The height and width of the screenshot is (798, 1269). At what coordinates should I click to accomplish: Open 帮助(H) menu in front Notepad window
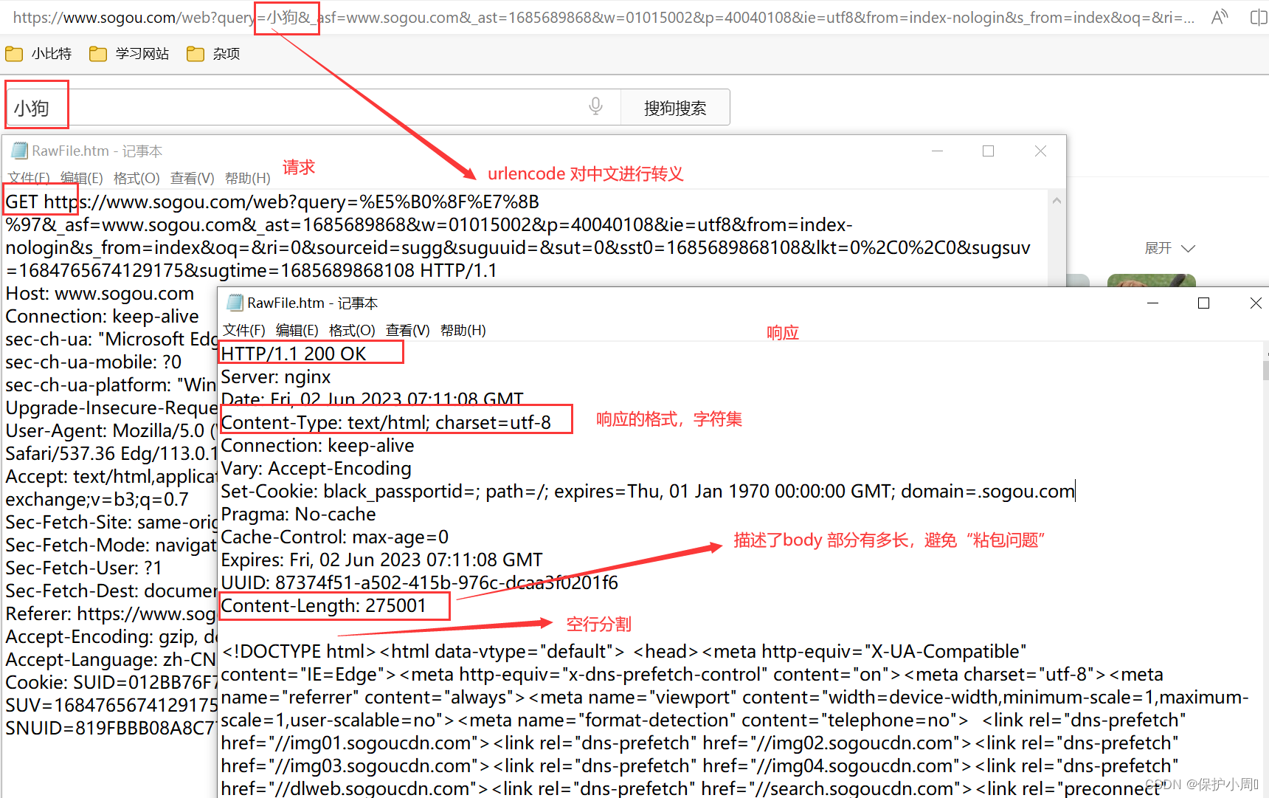[x=463, y=331]
